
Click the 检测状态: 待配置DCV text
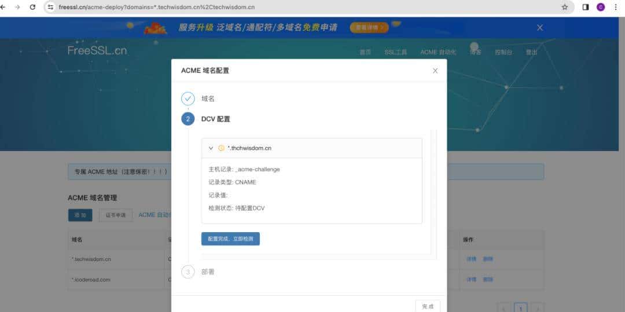pyautogui.click(x=236, y=208)
